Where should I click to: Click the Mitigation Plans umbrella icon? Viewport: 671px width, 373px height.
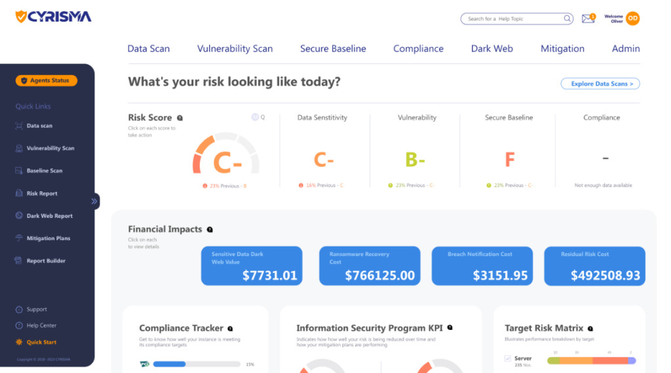(19, 238)
